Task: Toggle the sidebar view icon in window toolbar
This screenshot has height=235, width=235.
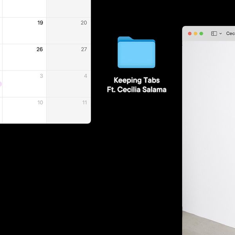Action: tap(214, 33)
